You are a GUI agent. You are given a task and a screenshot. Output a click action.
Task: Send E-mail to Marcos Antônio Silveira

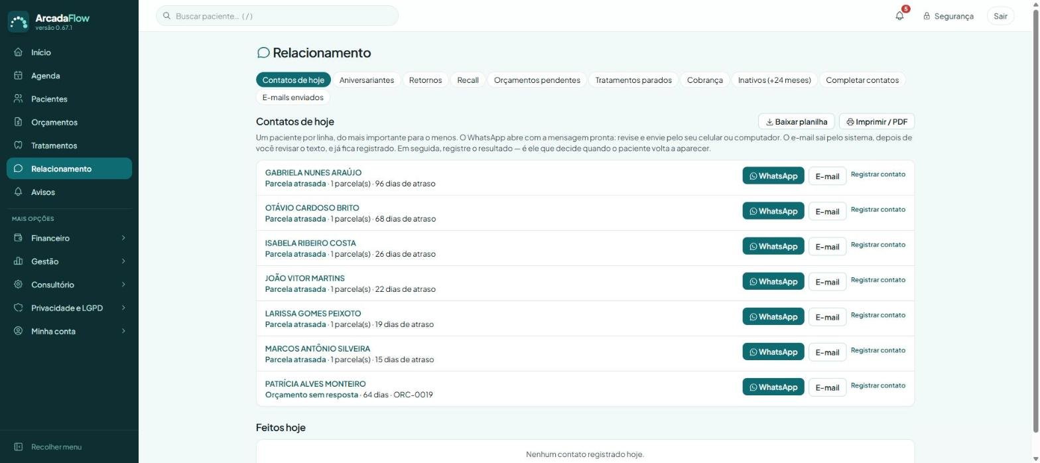point(827,352)
